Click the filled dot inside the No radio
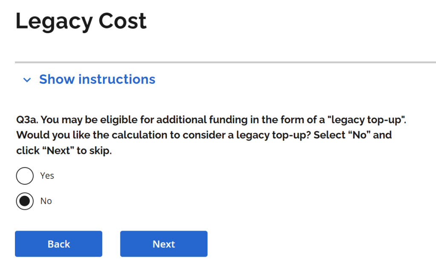This screenshot has height=274, width=436. tap(25, 201)
